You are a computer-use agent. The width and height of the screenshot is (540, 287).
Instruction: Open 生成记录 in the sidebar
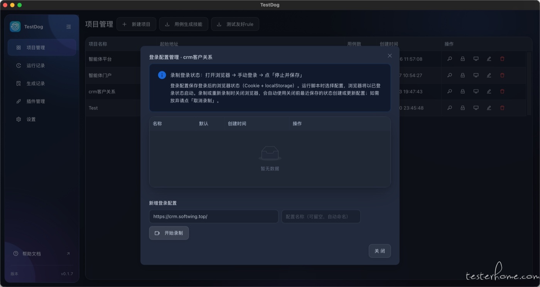pyautogui.click(x=42, y=83)
